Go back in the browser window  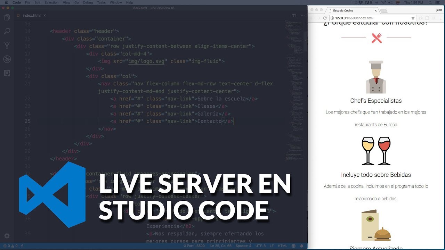pos(311,18)
